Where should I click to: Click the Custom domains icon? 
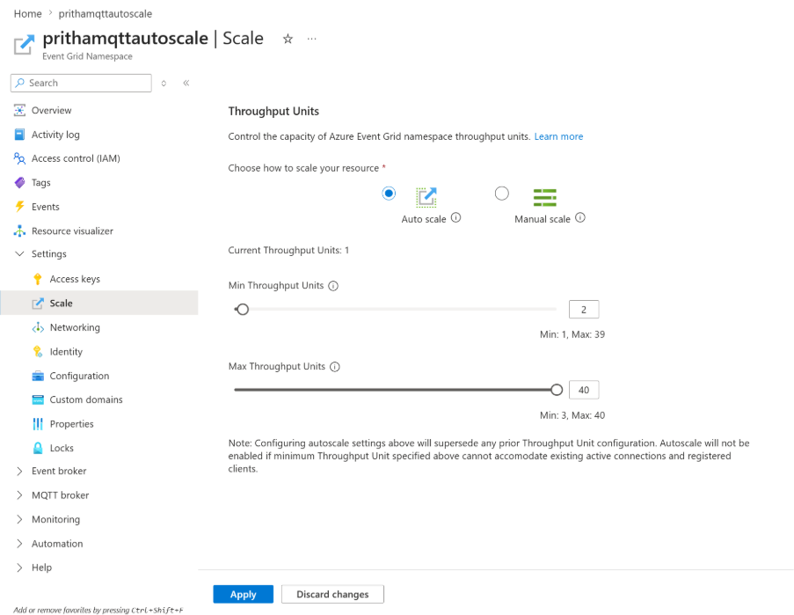[x=38, y=399]
